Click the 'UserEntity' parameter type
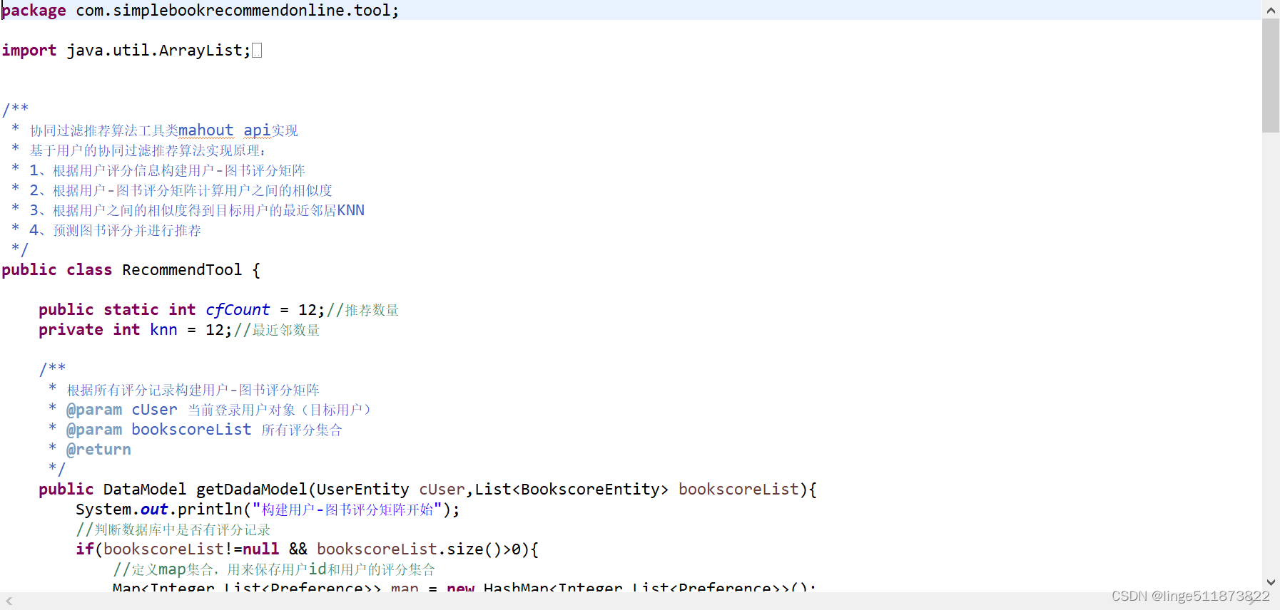This screenshot has height=610, width=1280. coord(362,490)
